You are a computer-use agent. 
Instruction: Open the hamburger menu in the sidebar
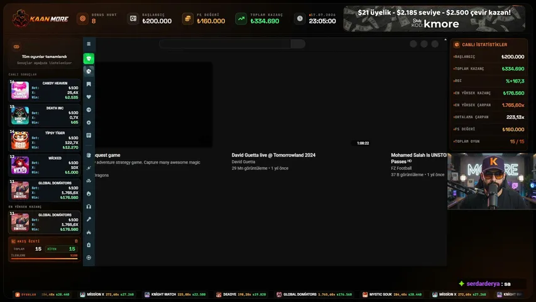coord(89,44)
